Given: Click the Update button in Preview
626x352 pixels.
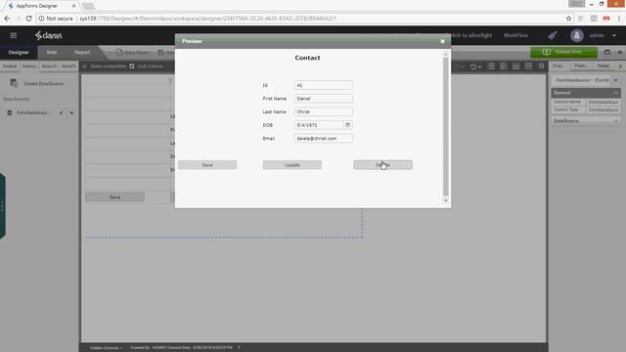Looking at the screenshot, I should (292, 165).
